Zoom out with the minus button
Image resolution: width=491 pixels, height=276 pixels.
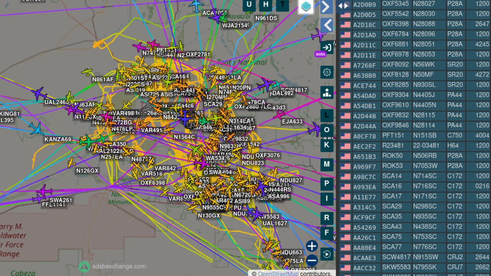coord(312,261)
